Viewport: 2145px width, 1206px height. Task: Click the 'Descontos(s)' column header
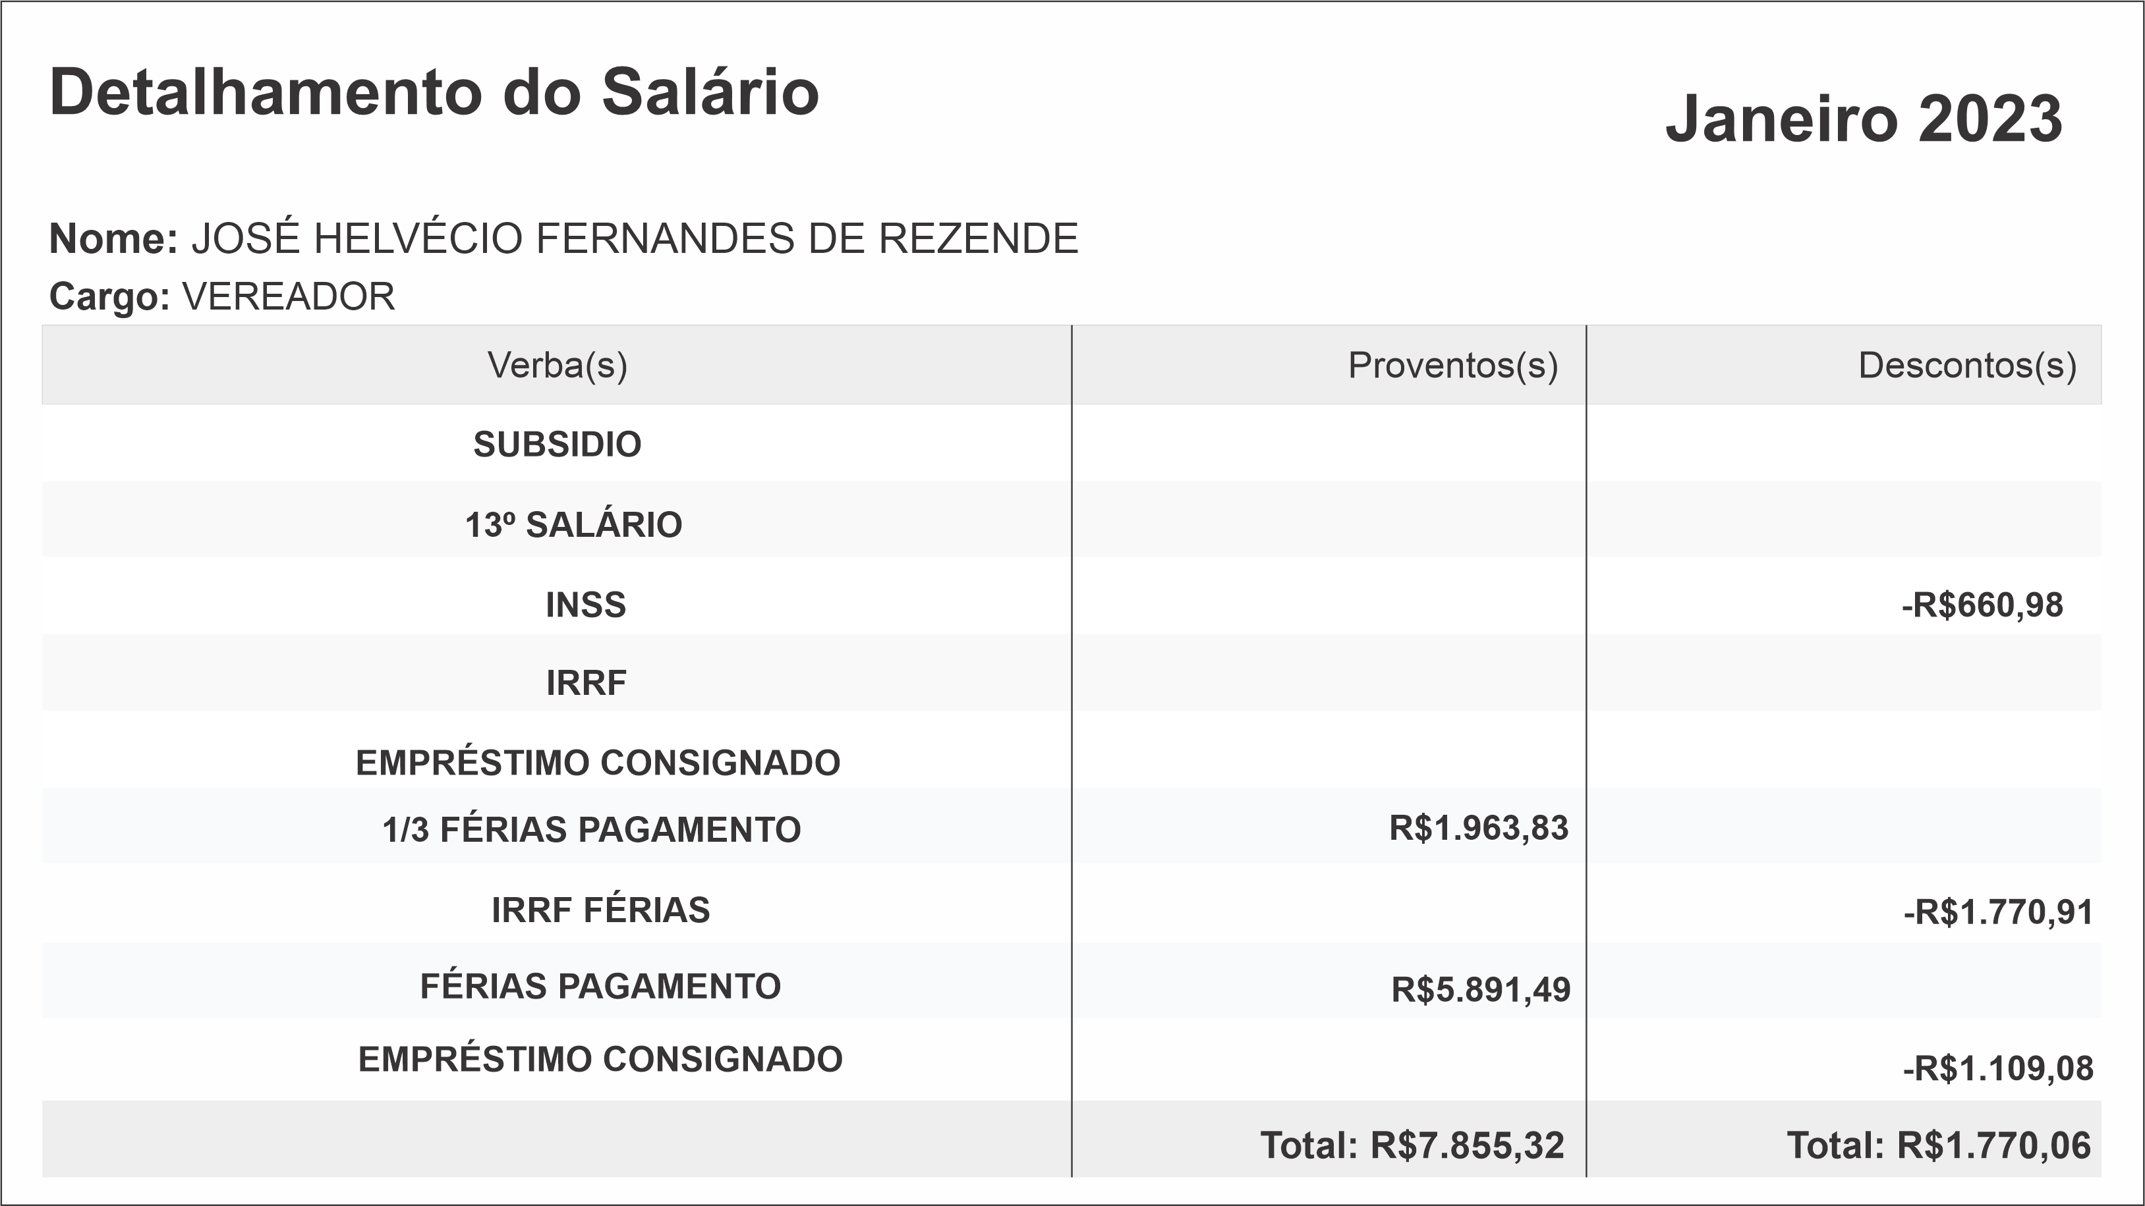[x=1967, y=366]
